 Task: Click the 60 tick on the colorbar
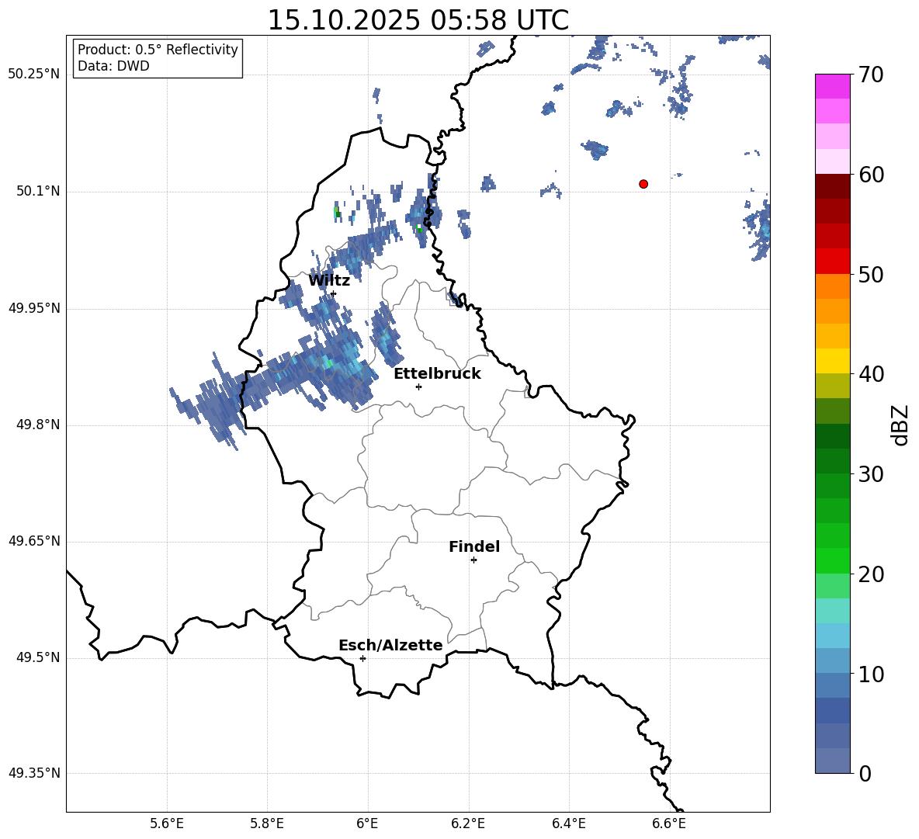871,175
